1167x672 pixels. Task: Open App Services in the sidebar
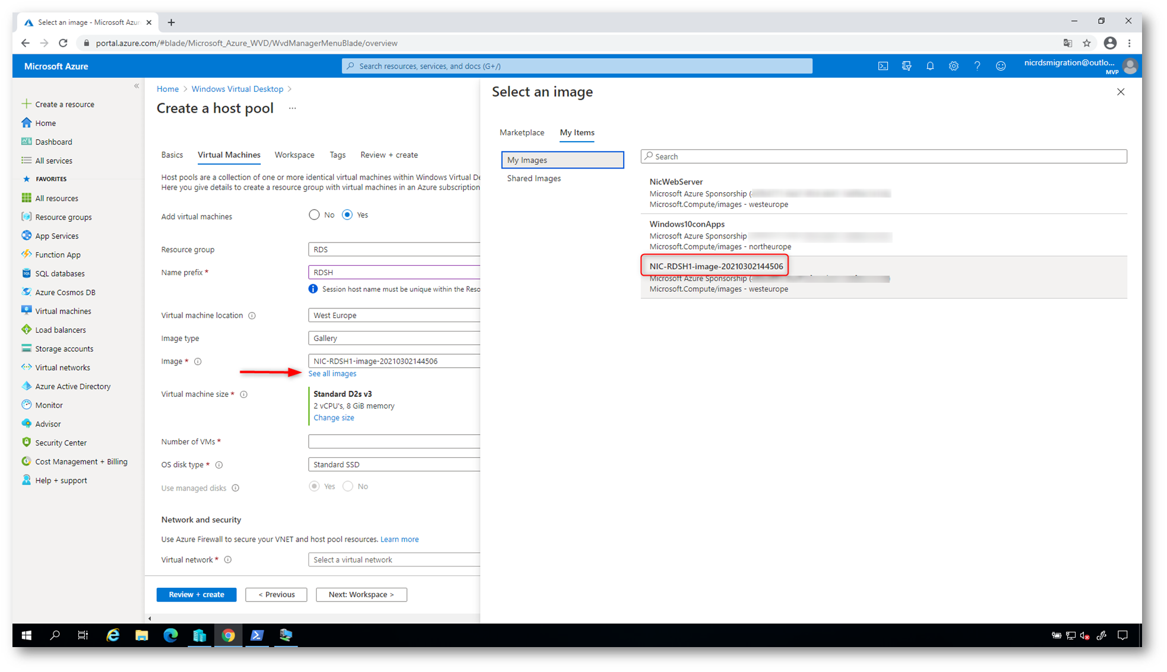56,236
